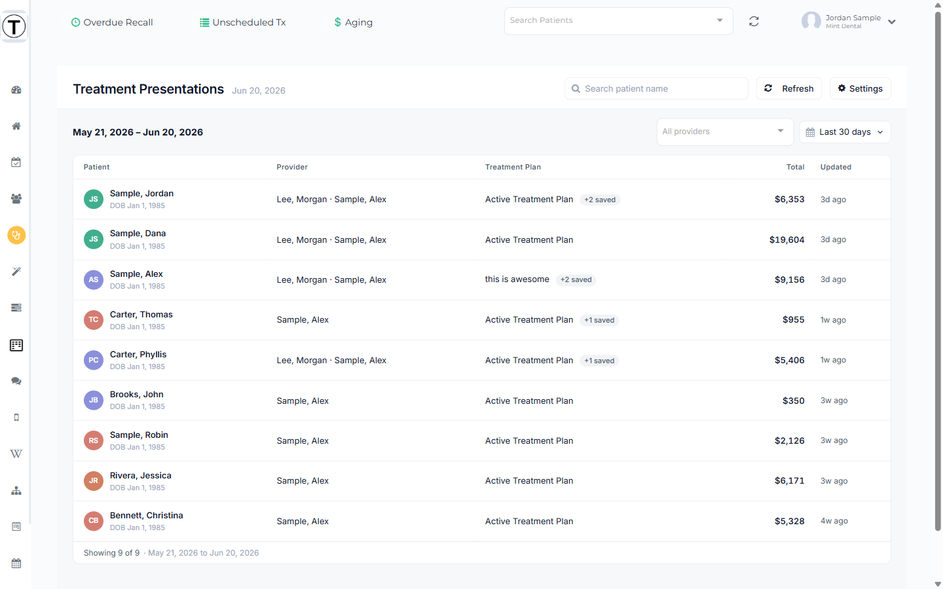Click the CB avatar for Bennett, Christina

click(x=94, y=521)
